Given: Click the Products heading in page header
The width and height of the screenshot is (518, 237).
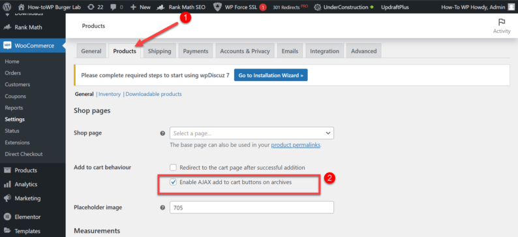Looking at the screenshot, I should pyautogui.click(x=93, y=25).
